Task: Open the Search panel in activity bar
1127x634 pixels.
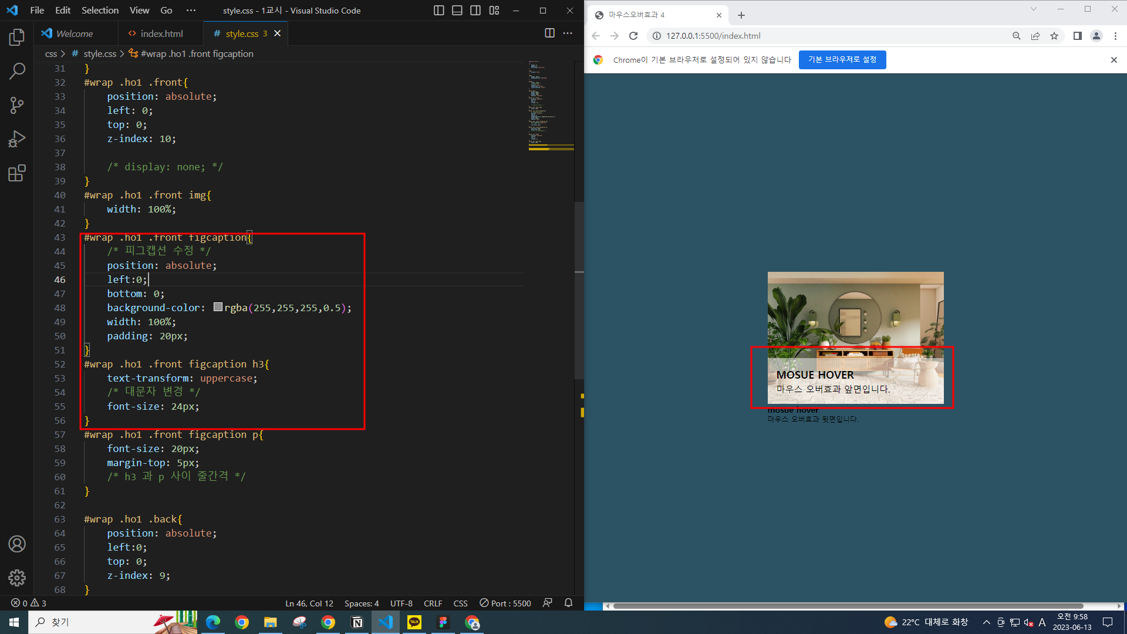Action: click(17, 71)
